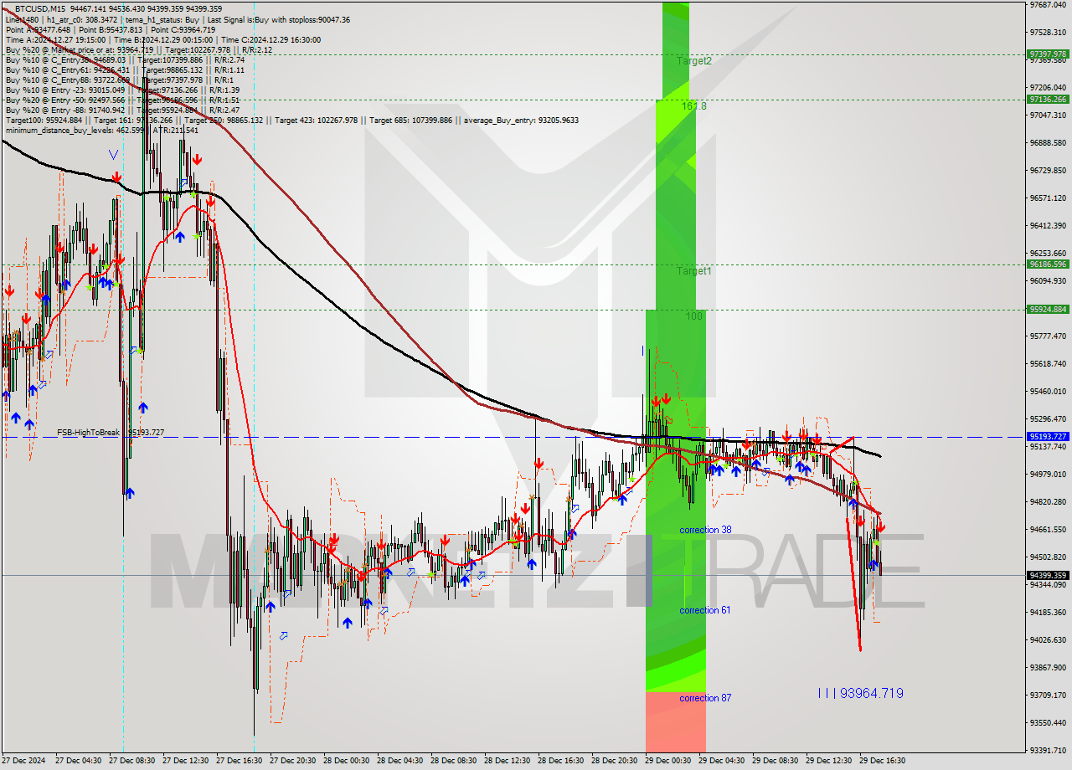The height and width of the screenshot is (770, 1072).
Task: Click the '28 Dec 00:30' time label
Action: pyautogui.click(x=345, y=761)
